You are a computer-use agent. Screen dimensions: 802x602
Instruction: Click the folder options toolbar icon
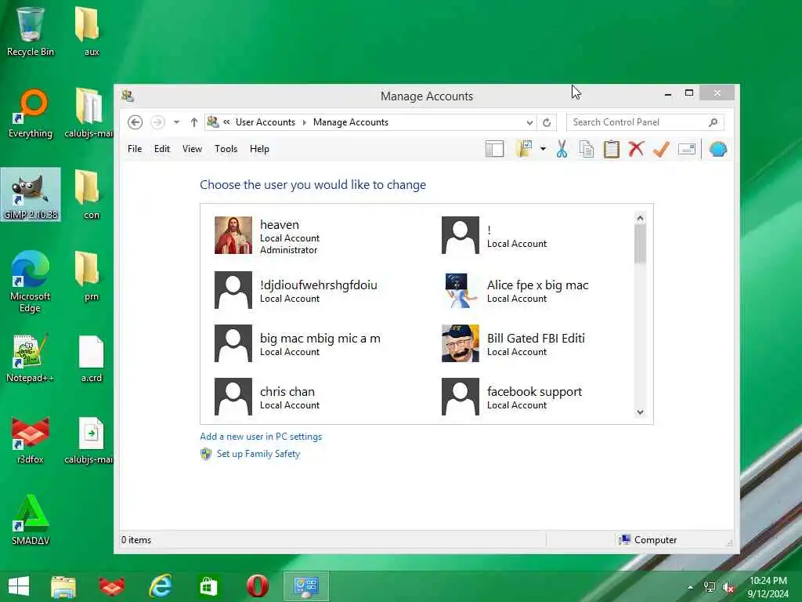point(524,149)
